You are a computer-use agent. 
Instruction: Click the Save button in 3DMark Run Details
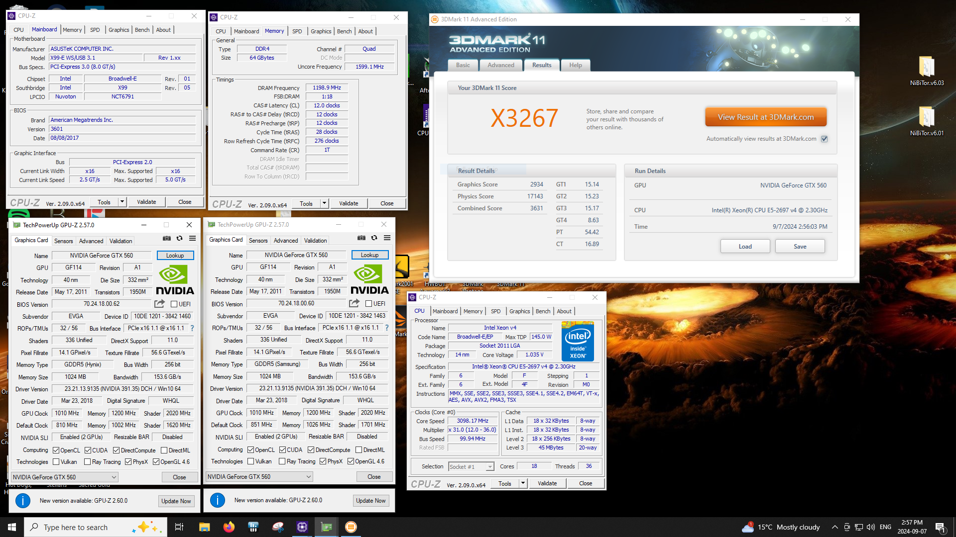coord(800,247)
